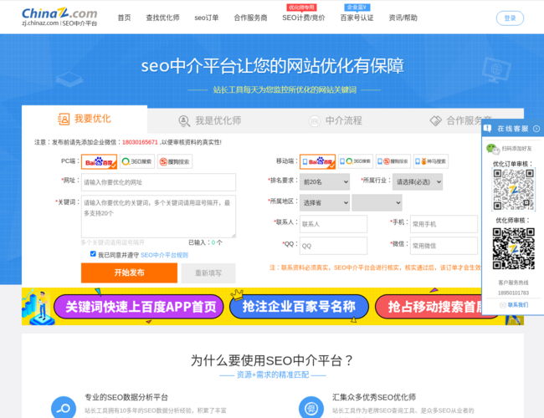Open the seo订单 nav item
The height and width of the screenshot is (418, 544).
coord(207,18)
